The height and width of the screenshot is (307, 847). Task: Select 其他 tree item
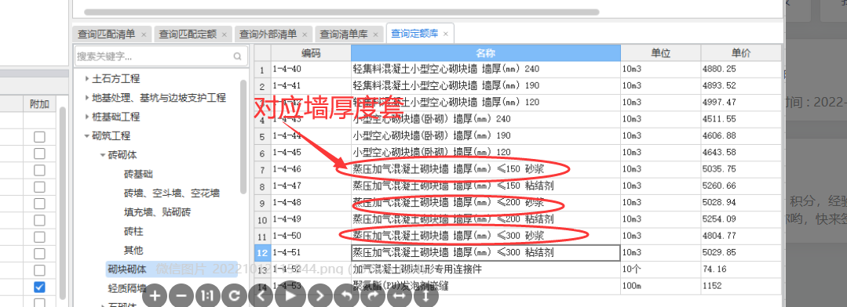coord(133,251)
